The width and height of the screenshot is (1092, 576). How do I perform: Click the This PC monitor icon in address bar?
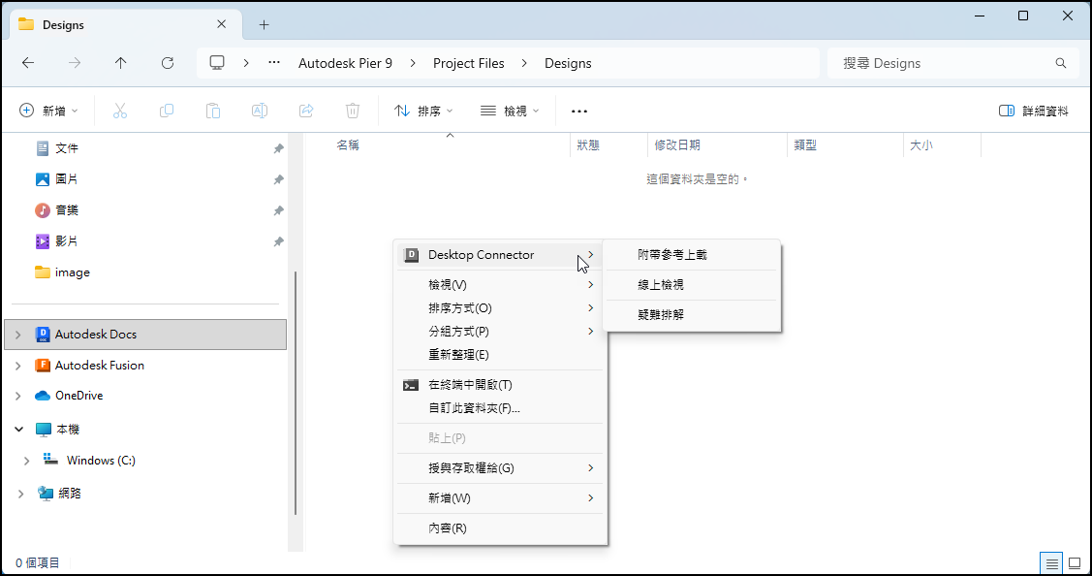(217, 63)
